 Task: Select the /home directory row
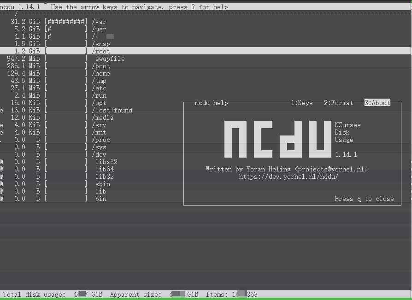(205, 73)
